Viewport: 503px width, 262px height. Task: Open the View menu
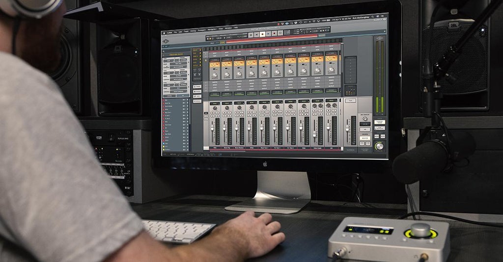pyautogui.click(x=221, y=28)
